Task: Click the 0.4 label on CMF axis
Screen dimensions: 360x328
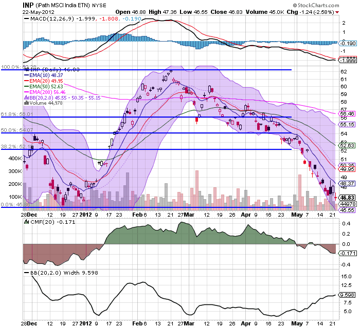Action: coord(346,223)
